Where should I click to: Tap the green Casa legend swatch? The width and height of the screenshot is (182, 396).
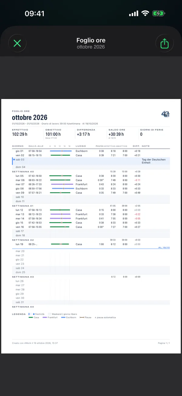pyautogui.click(x=31, y=317)
